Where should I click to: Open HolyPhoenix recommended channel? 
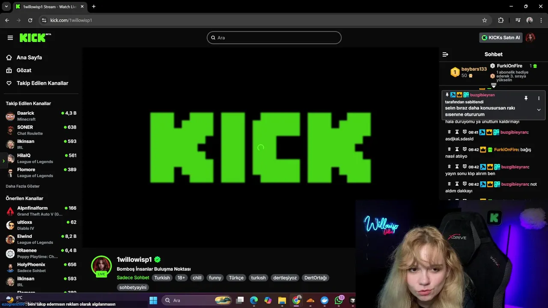41,267
